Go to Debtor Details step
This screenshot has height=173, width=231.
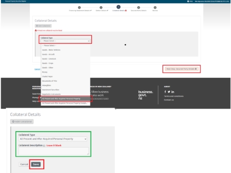(102, 9)
